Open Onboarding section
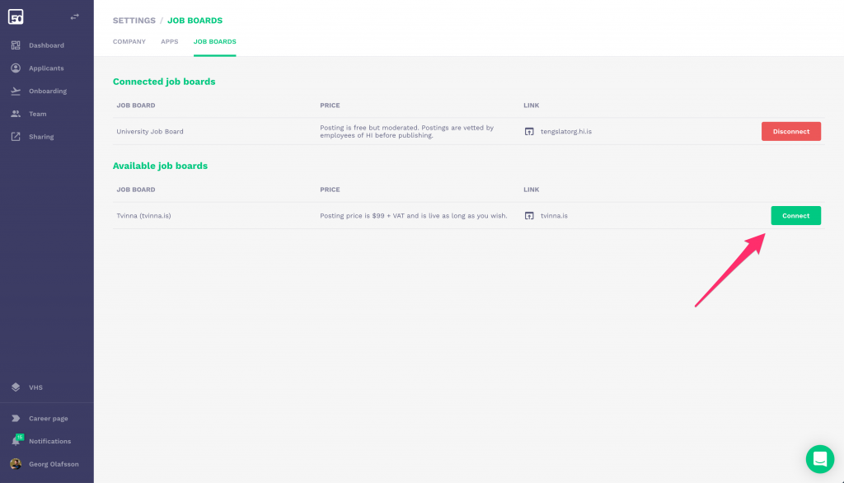This screenshot has width=844, height=483. point(48,91)
